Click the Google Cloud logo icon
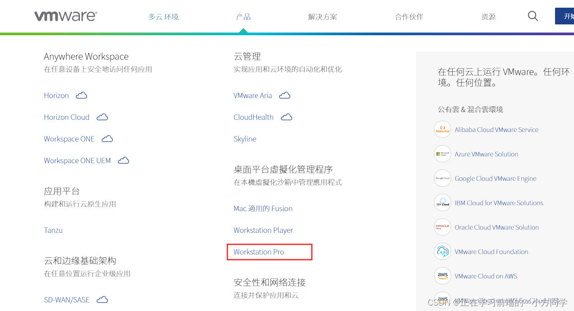574x311 pixels. tap(443, 178)
